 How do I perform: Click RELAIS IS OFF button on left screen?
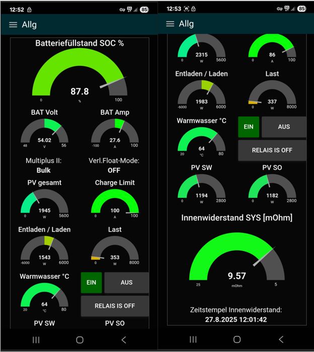115,306
